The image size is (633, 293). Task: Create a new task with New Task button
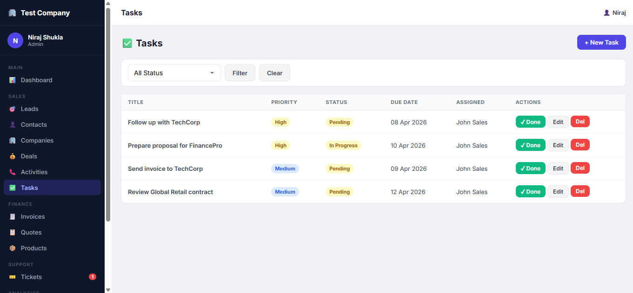[x=601, y=42]
